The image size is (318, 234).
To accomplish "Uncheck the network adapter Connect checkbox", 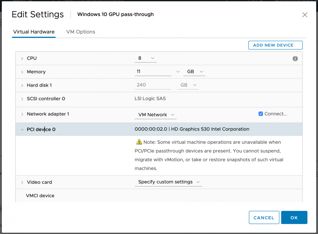I will point(260,113).
